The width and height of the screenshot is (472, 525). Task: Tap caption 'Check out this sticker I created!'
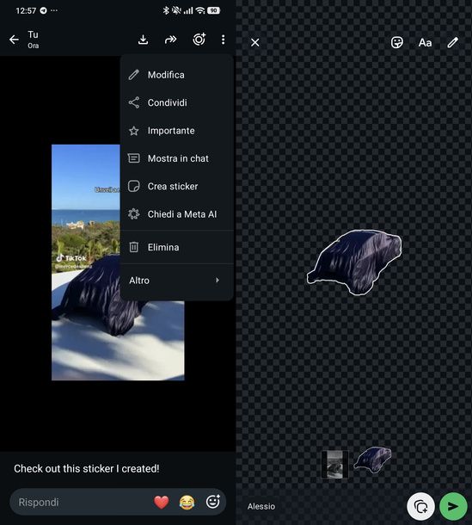pos(87,468)
